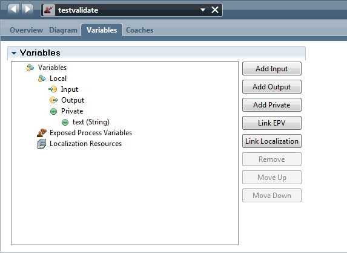
Task: Click the Exposed Process Variables icon
Action: (42, 133)
